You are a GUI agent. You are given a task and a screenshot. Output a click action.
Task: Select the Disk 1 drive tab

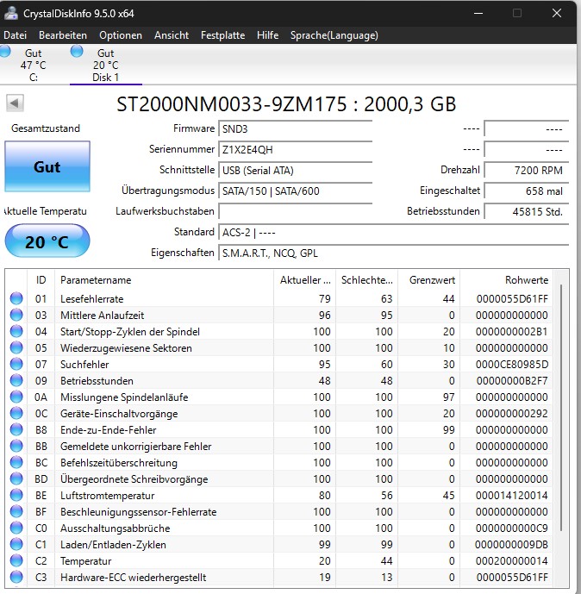tap(106, 65)
